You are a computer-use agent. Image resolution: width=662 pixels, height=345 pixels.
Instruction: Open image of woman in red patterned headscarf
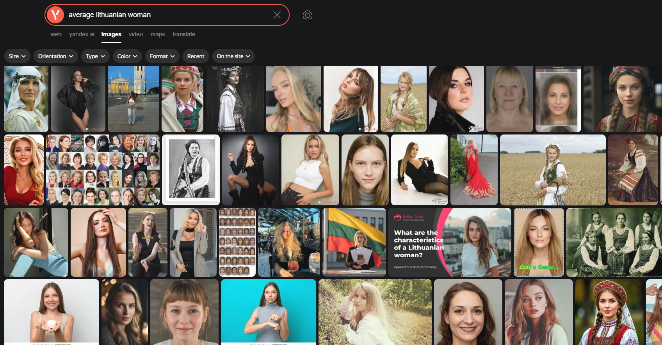[623, 99]
